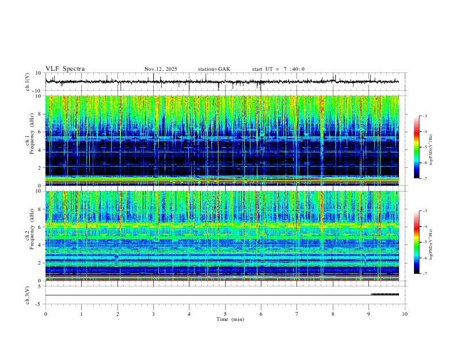Click the "4" tick on ch.1 frequency axis

(40, 150)
